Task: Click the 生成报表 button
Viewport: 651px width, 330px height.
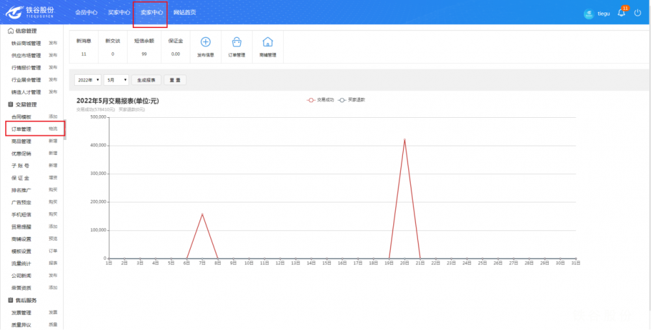Action: point(146,80)
